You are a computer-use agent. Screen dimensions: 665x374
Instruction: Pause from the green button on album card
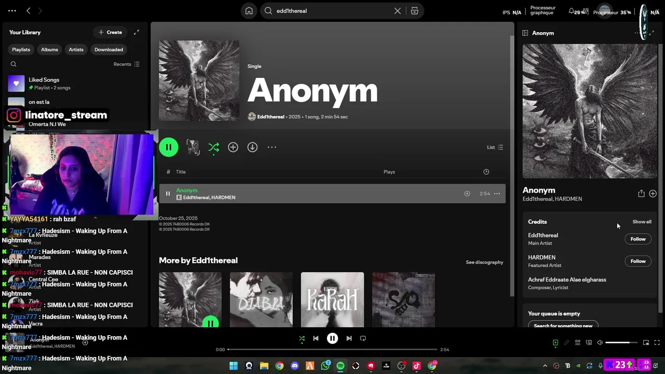click(210, 323)
